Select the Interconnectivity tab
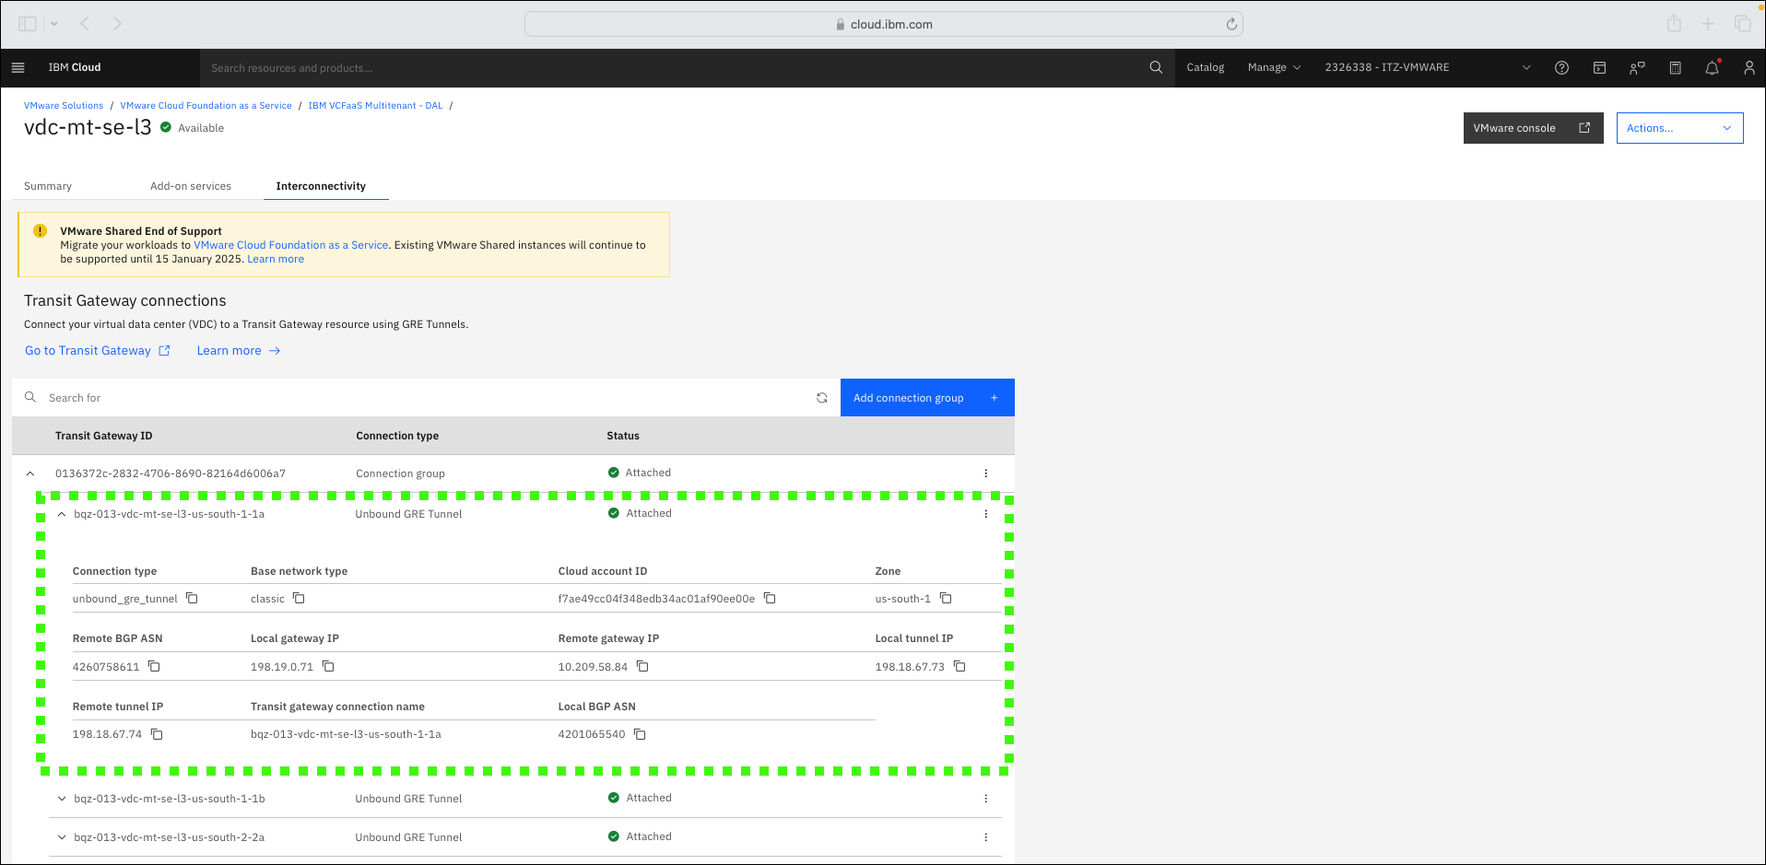This screenshot has height=865, width=1766. [321, 186]
